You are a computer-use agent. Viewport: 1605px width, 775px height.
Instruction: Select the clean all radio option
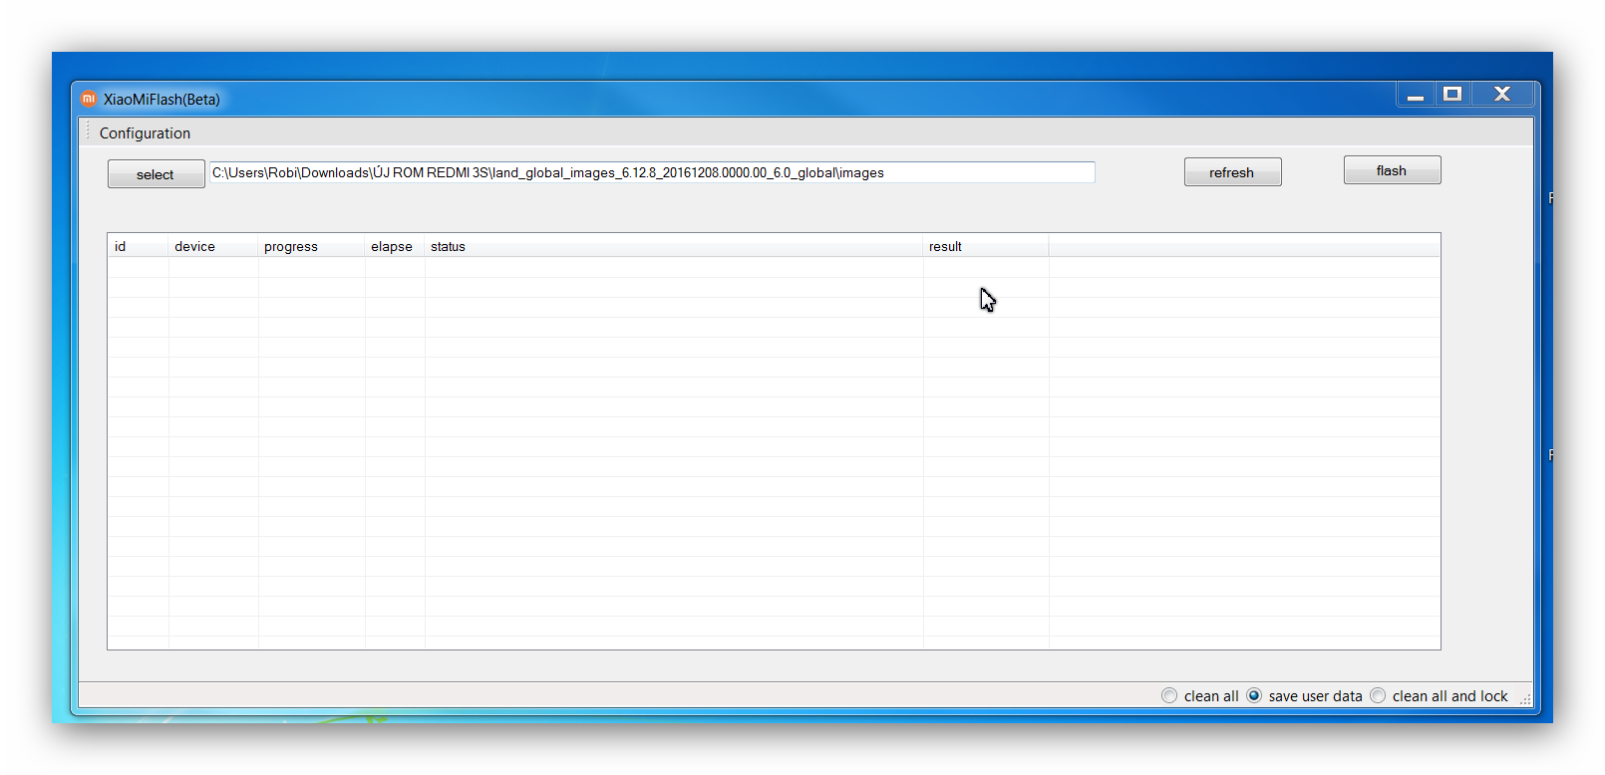pos(1200,696)
